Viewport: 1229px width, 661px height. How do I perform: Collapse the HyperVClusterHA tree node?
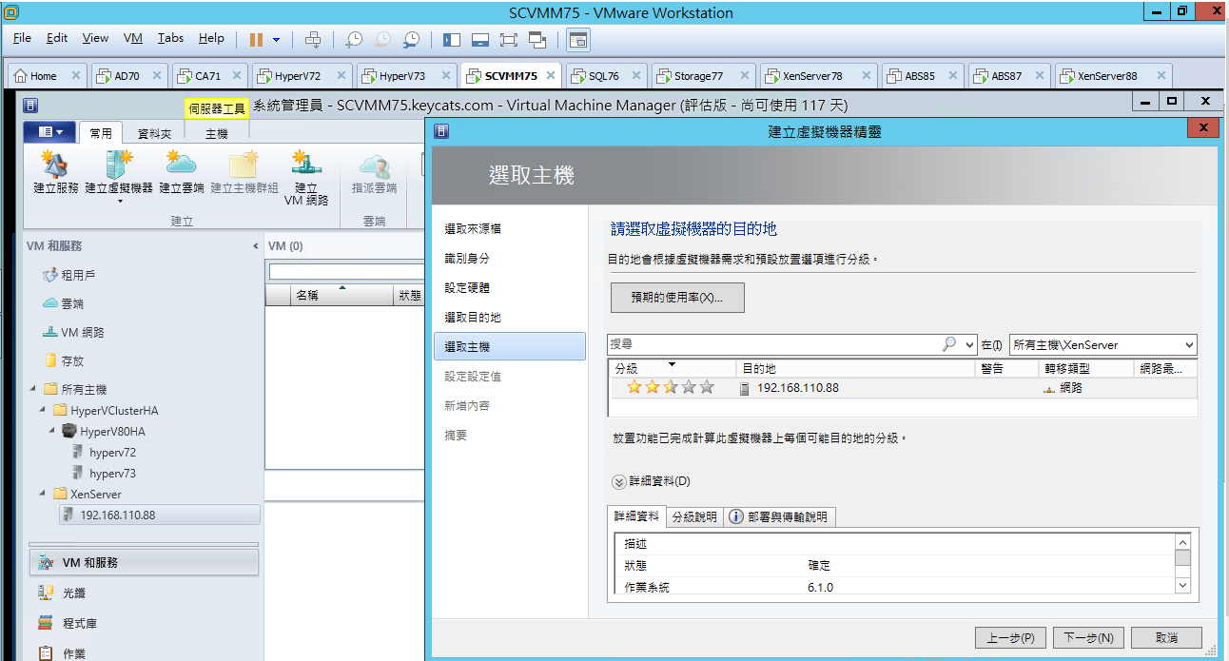coord(43,410)
